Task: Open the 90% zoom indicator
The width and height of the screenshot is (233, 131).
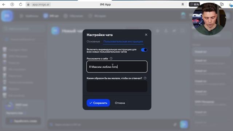Action: (194, 4)
